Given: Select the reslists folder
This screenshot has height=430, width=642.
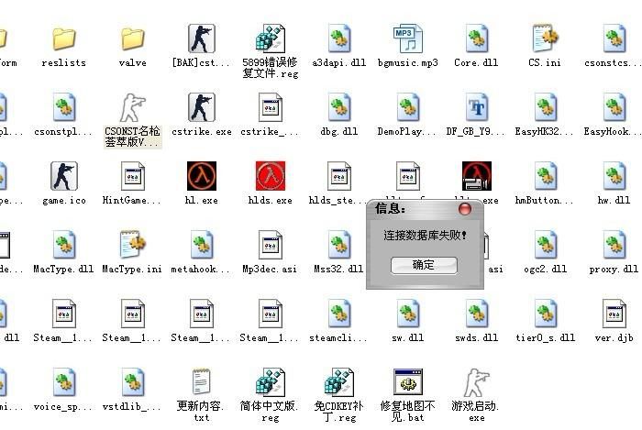Looking at the screenshot, I should [x=64, y=39].
